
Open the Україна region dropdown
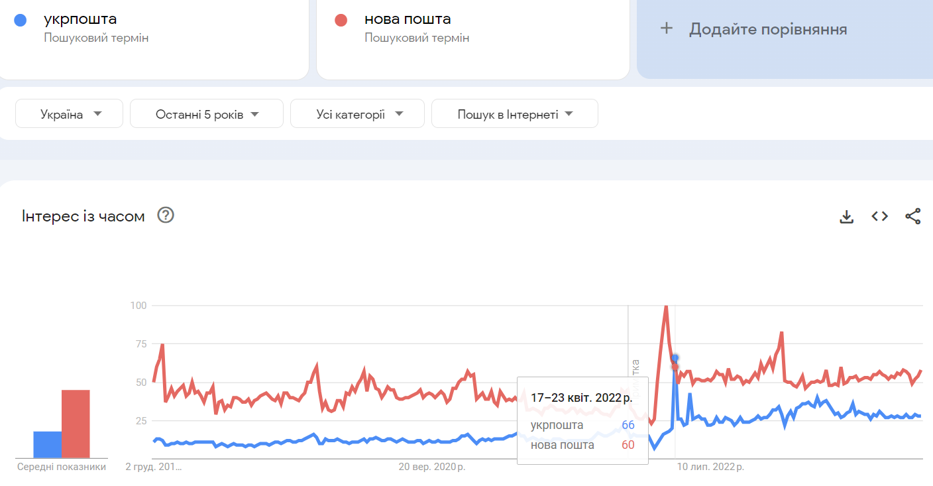pyautogui.click(x=69, y=113)
